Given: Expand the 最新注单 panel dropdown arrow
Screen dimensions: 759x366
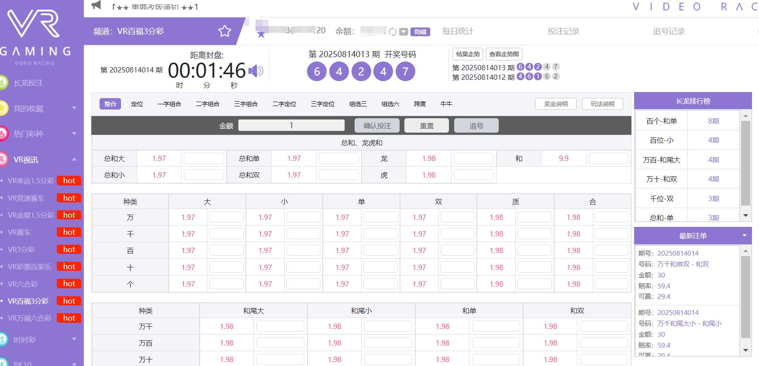Looking at the screenshot, I should 745,236.
